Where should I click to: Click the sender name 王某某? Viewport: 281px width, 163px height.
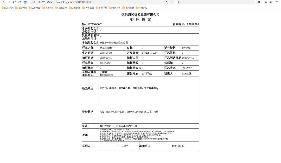[103, 72]
